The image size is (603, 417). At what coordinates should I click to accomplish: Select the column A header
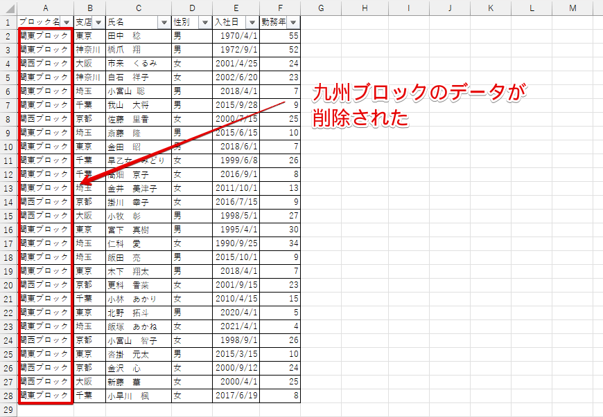pos(46,8)
